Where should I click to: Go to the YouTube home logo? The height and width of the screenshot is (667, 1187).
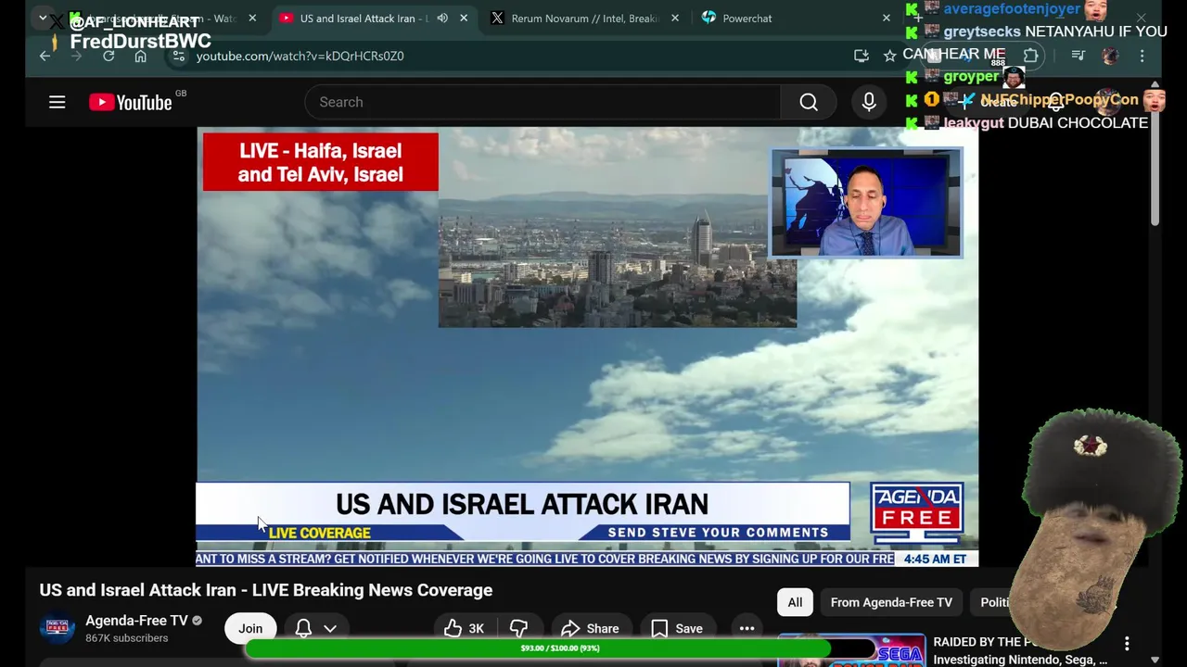pyautogui.click(x=131, y=102)
